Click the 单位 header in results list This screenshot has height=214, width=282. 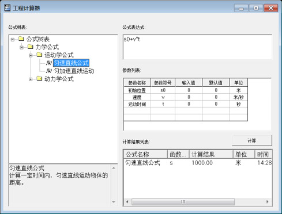click(244, 154)
